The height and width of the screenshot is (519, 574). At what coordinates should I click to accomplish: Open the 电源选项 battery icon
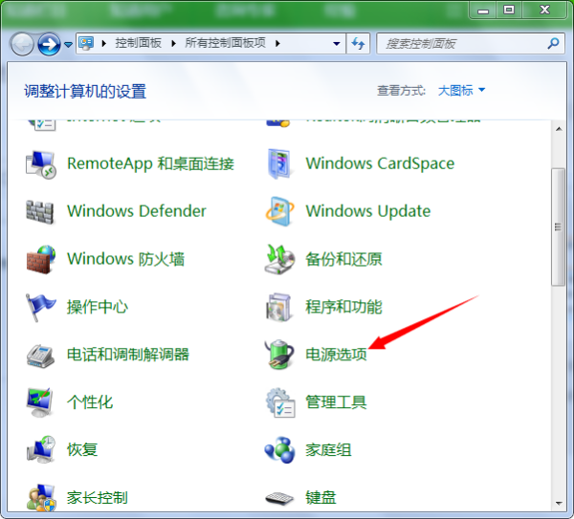(x=279, y=354)
